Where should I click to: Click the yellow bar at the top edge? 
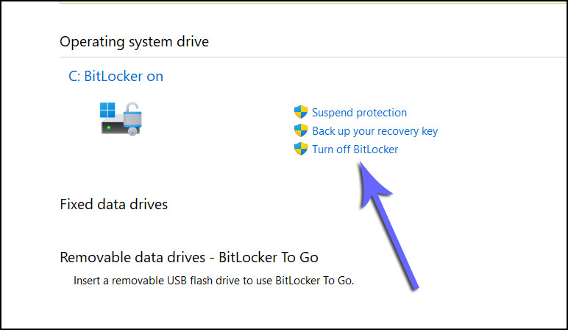[294, 1]
